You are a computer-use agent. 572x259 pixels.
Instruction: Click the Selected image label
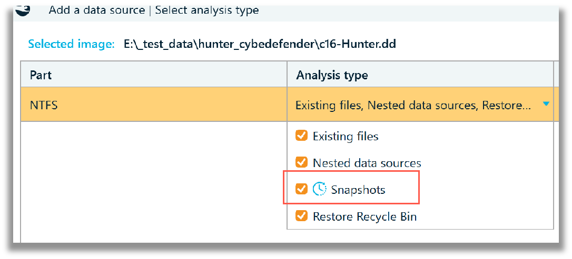[72, 44]
